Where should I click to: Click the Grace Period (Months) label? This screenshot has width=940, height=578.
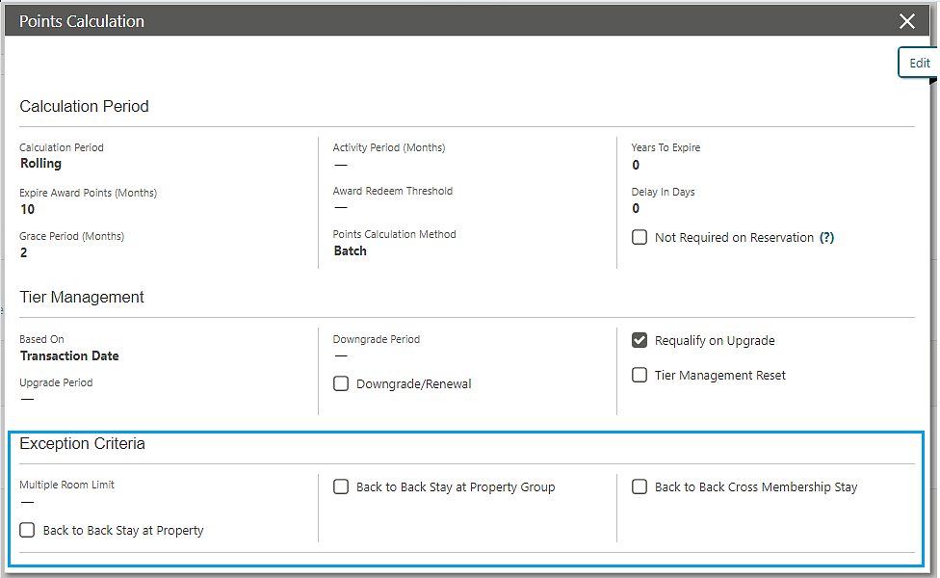[x=71, y=236]
